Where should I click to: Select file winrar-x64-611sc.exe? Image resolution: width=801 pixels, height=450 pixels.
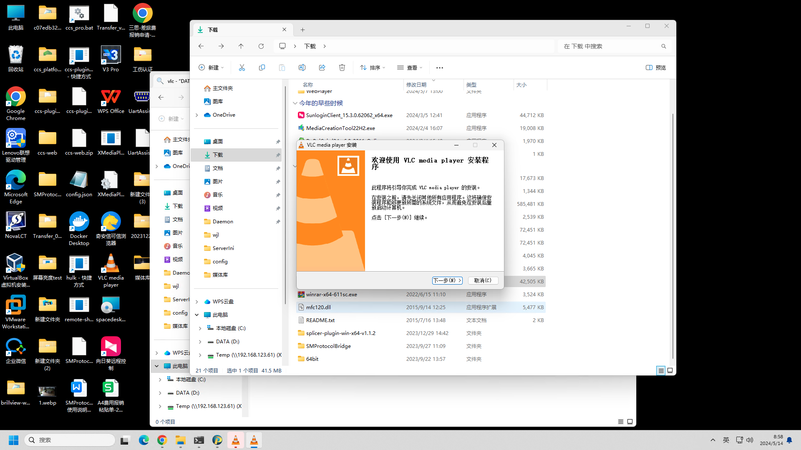[x=421, y=295]
